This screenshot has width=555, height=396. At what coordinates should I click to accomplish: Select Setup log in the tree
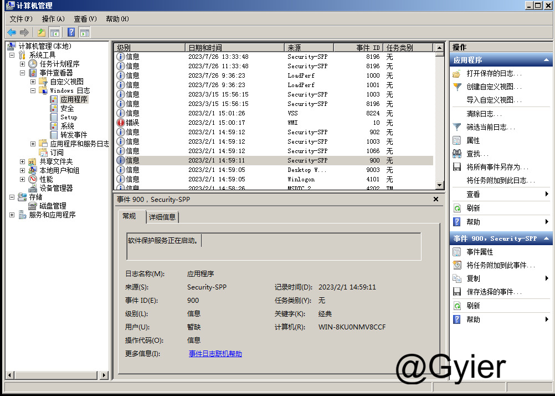coord(69,117)
